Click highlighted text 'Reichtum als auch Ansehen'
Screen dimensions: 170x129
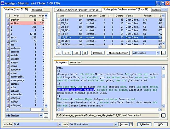pos(76,90)
